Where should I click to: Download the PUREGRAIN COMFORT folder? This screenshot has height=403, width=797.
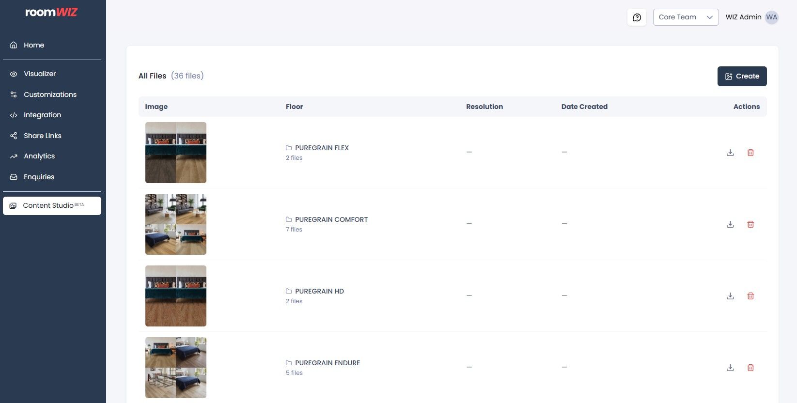[x=730, y=224]
